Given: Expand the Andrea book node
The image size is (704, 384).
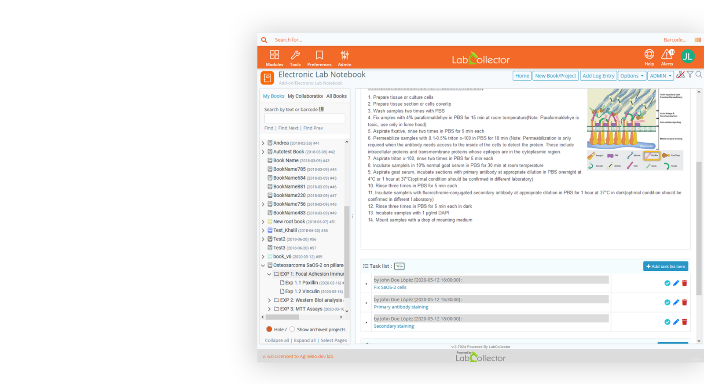Looking at the screenshot, I should (x=263, y=143).
